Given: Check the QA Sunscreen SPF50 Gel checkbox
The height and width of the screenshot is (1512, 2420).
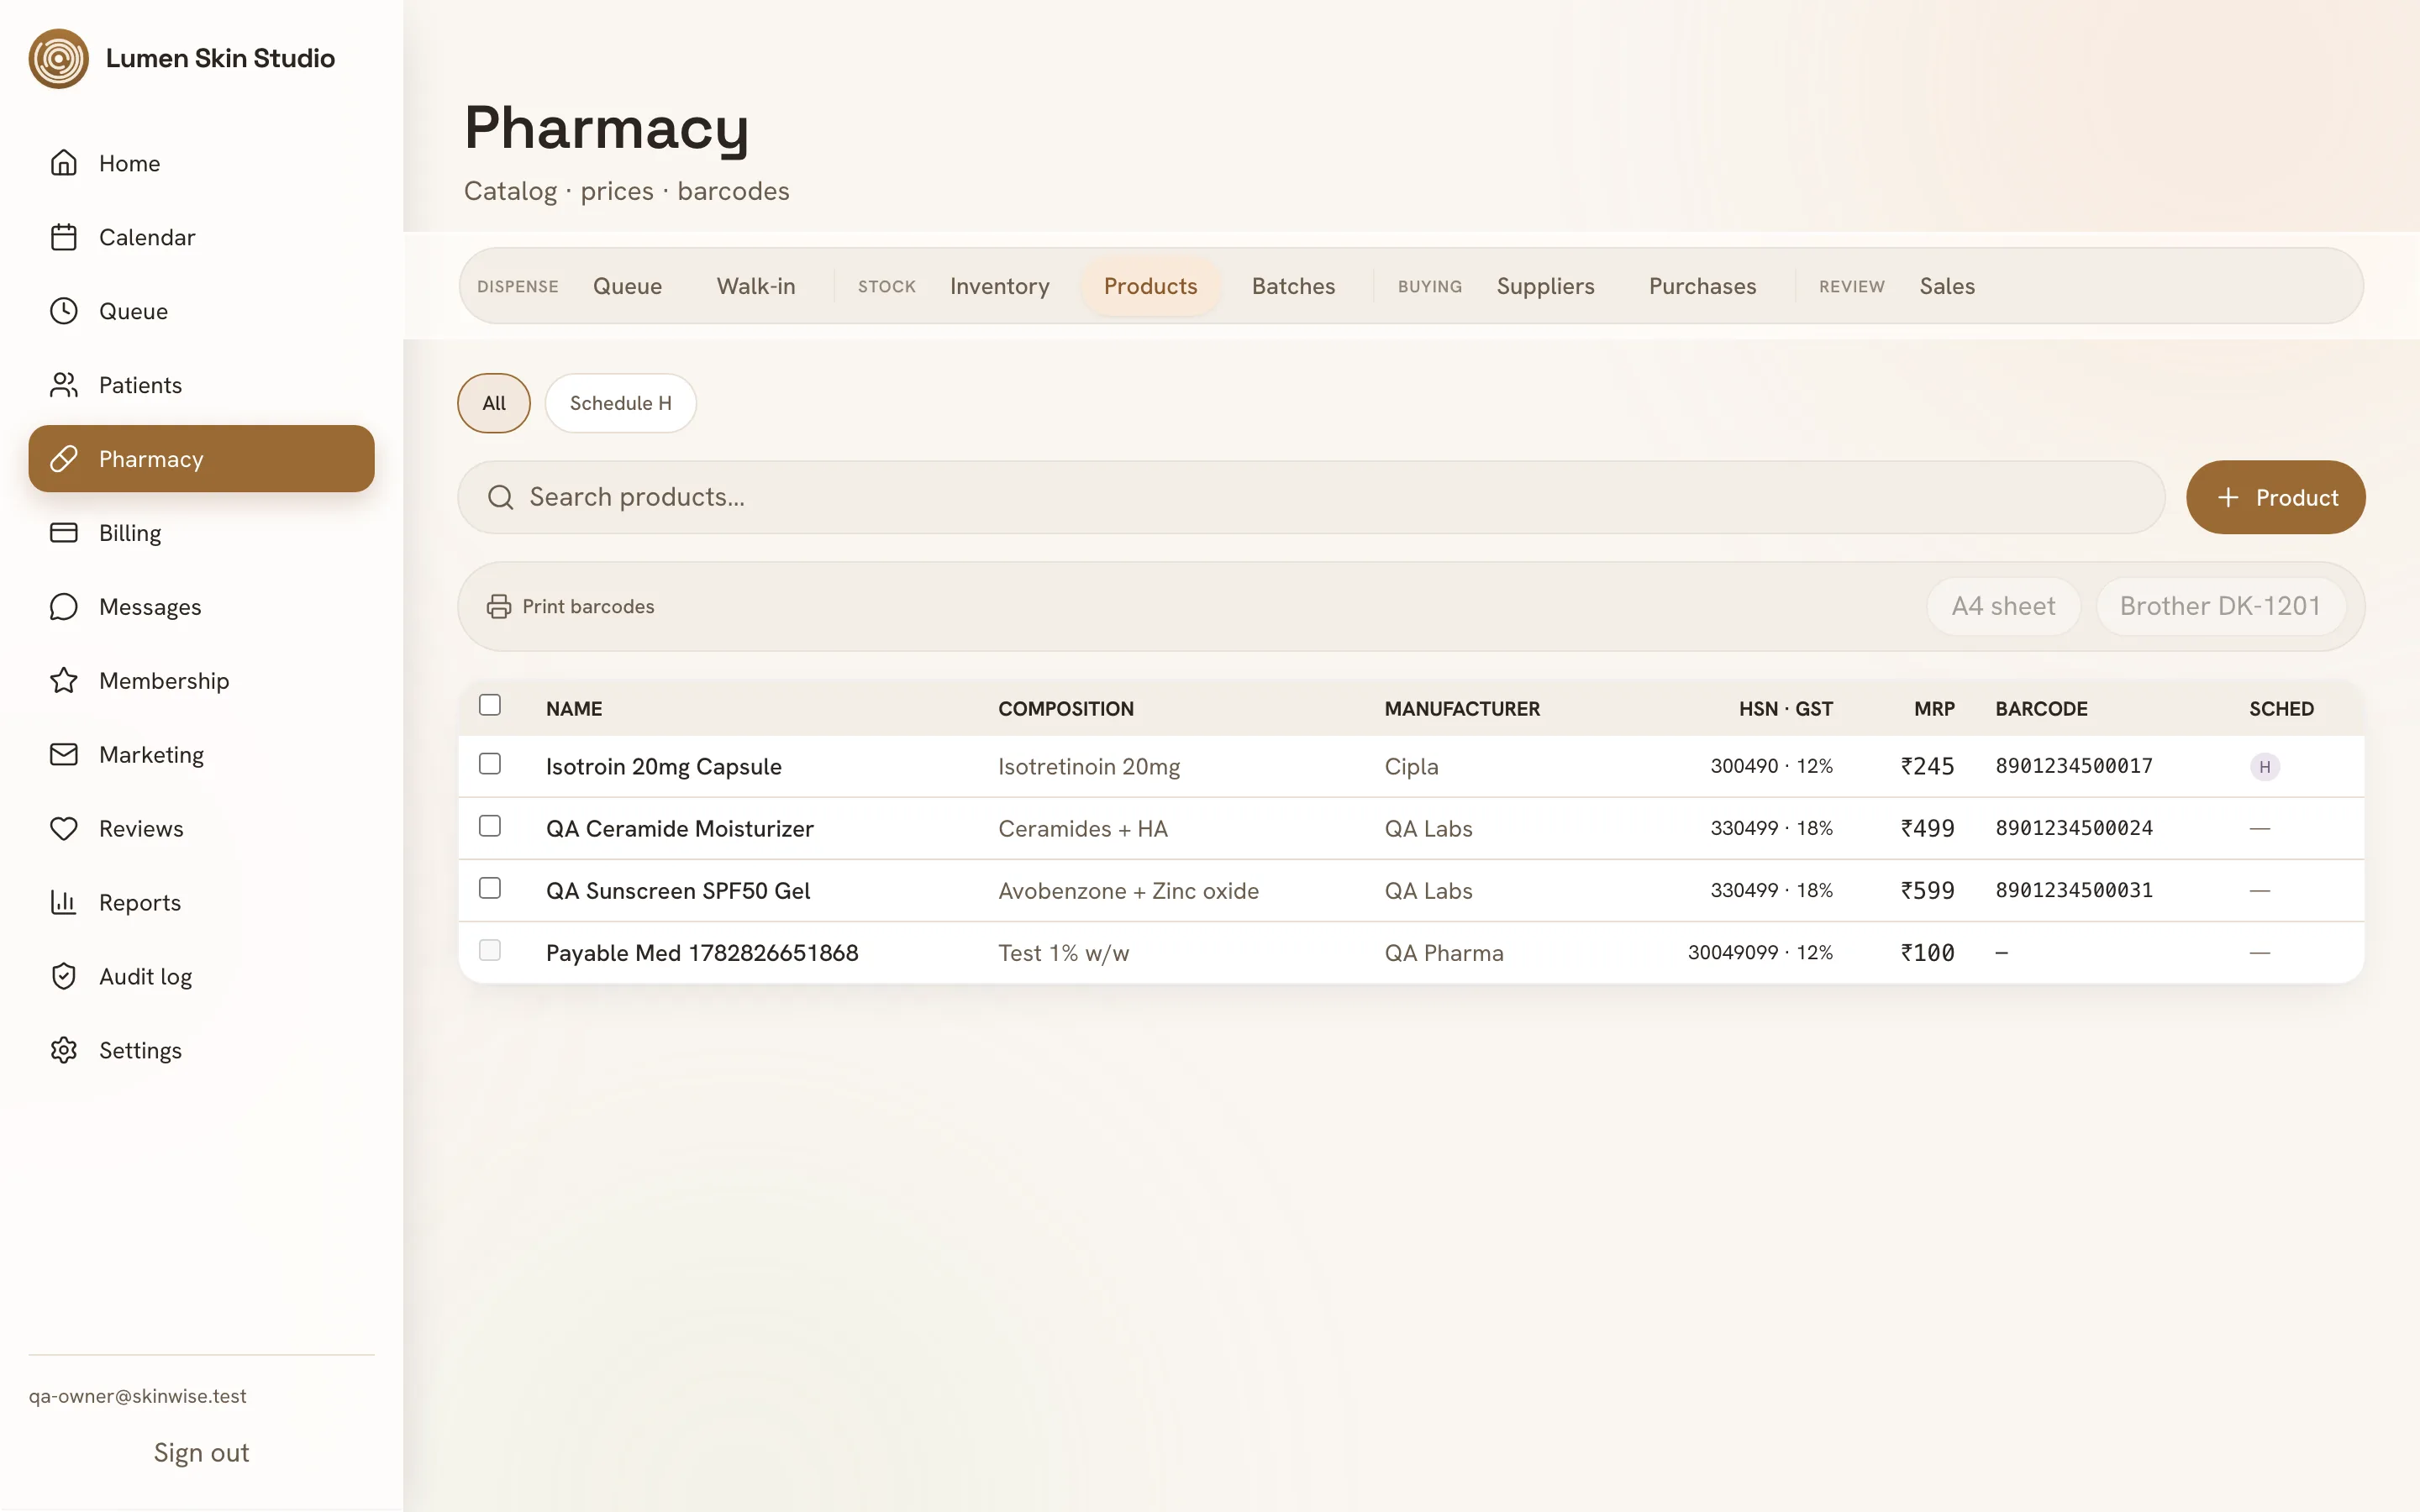Looking at the screenshot, I should (490, 888).
